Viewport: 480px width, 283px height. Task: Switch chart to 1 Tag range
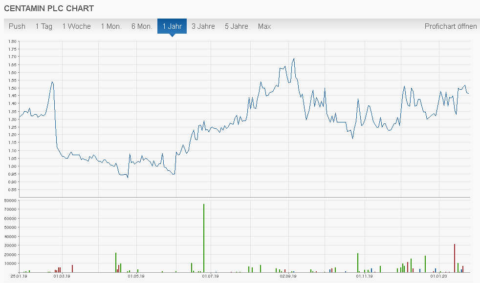coord(44,26)
